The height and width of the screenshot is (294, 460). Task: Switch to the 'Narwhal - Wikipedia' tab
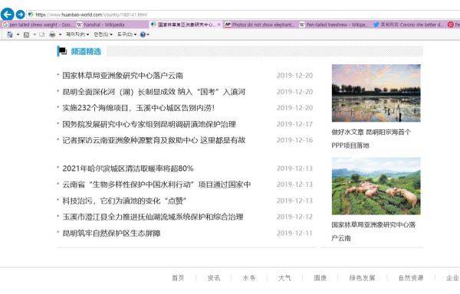pos(111,24)
